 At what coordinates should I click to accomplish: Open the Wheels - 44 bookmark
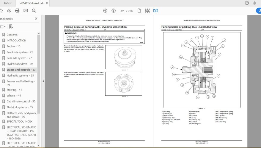(x=14, y=96)
